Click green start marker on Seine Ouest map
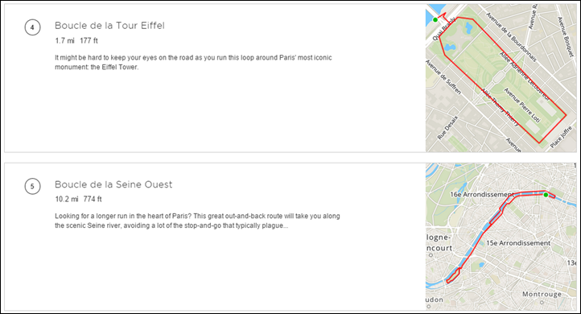This screenshot has width=581, height=314. (546, 195)
